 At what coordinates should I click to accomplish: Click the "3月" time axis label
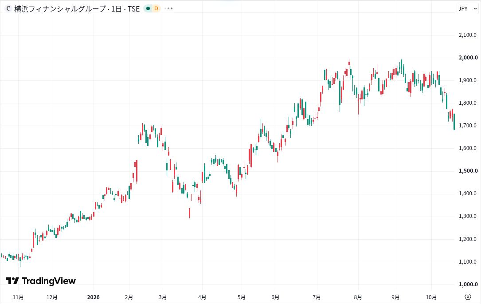coord(163,297)
